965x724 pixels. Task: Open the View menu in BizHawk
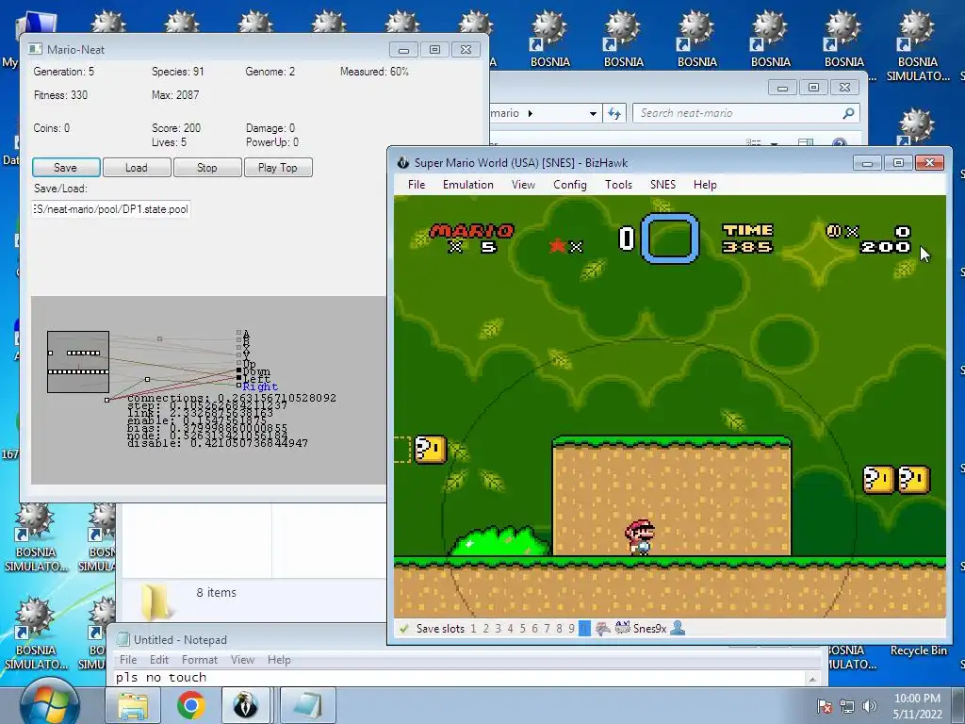point(523,185)
